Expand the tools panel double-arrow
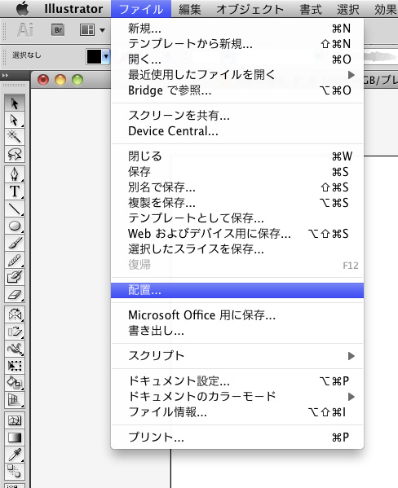Image resolution: width=398 pixels, height=488 pixels. click(x=5, y=75)
